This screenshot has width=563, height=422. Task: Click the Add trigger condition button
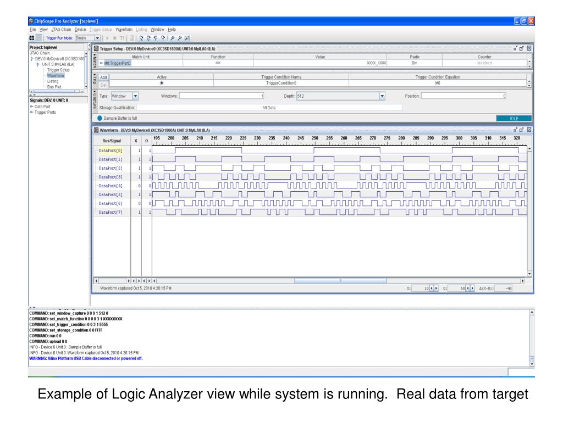coord(103,77)
